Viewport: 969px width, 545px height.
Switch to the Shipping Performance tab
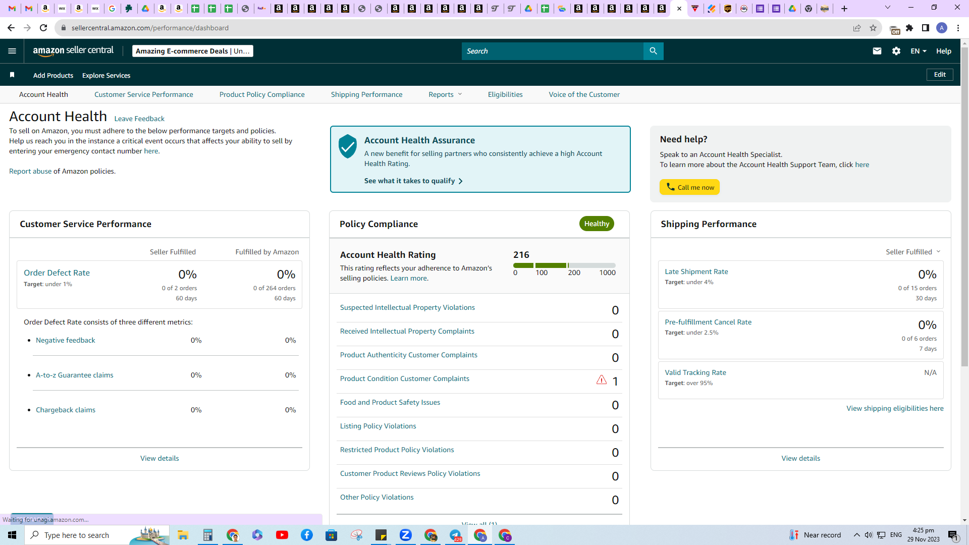[x=367, y=94]
